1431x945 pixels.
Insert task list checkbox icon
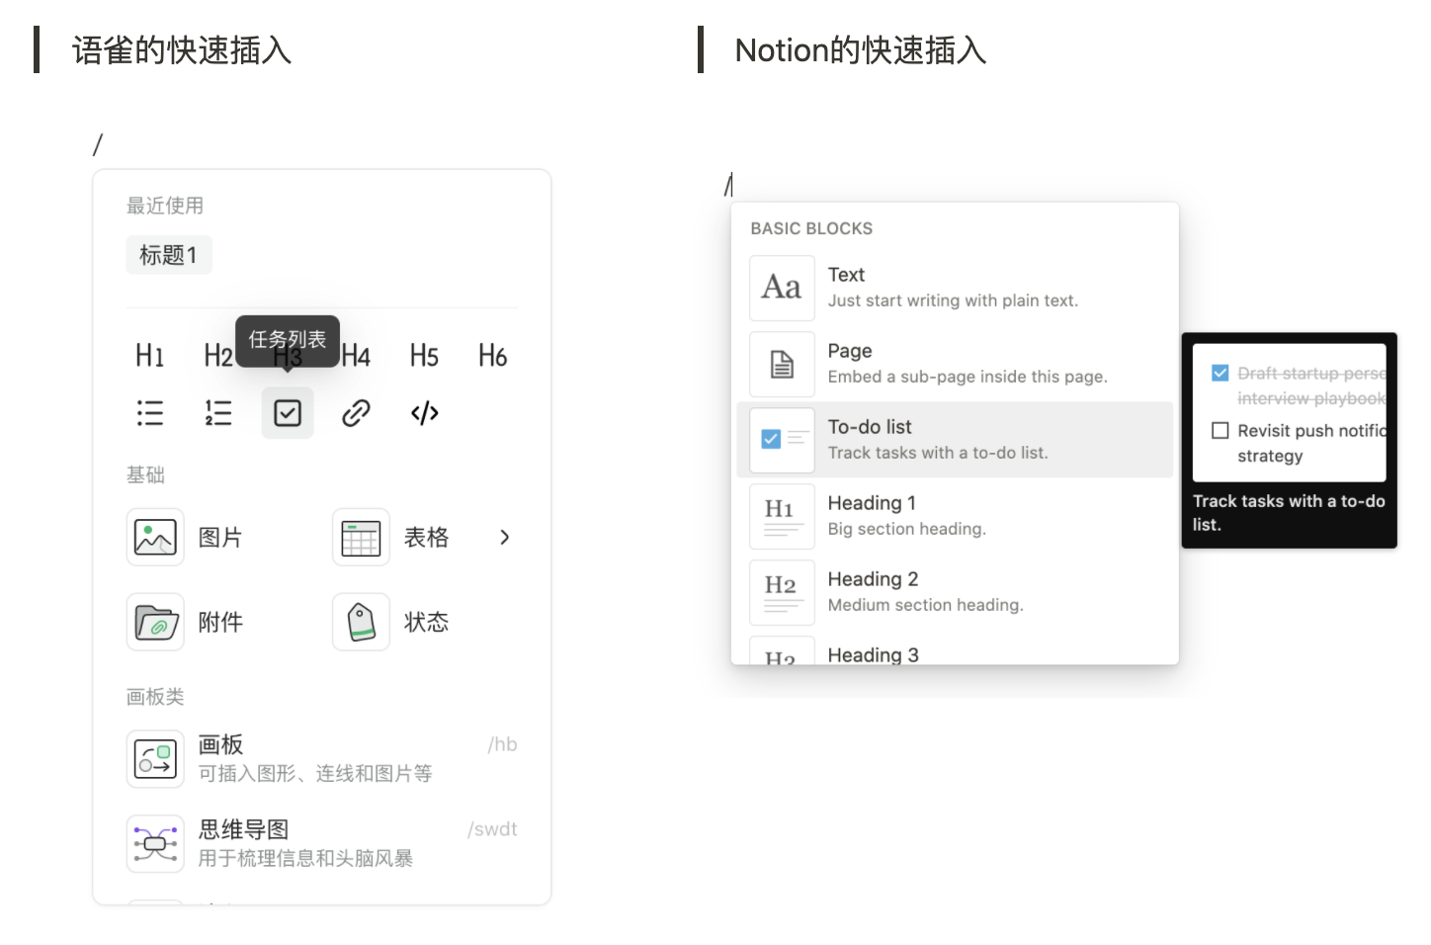coord(288,412)
